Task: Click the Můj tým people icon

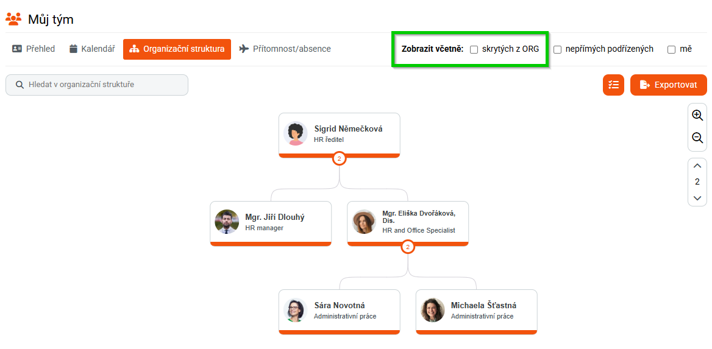Action: [13, 19]
